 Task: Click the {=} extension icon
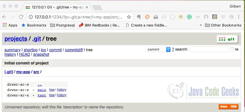(x=198, y=17)
